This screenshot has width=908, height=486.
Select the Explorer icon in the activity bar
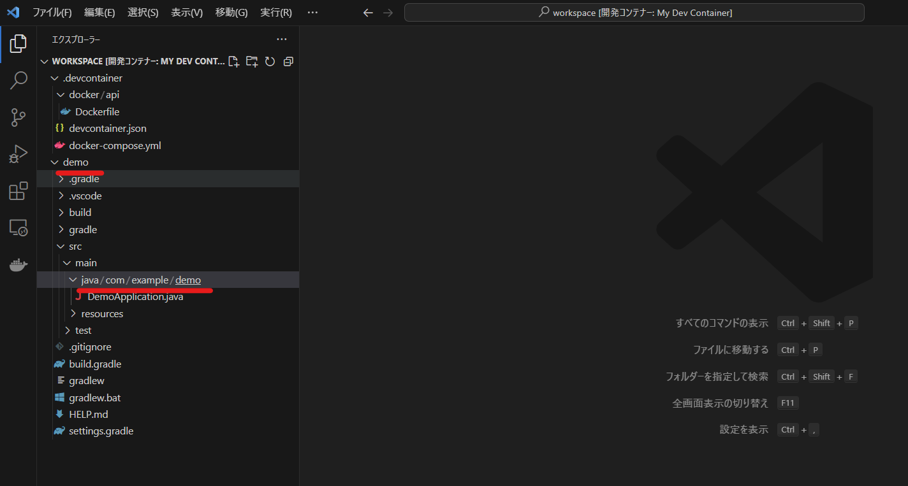[18, 43]
